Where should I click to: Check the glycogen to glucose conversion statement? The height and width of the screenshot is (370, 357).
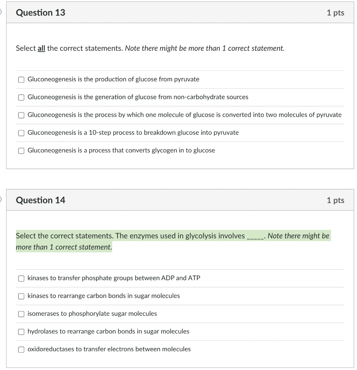21,150
